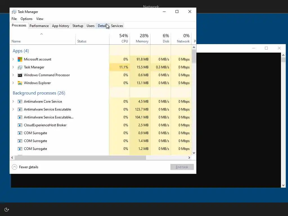
Task: Select the Microsoft account row
Action: click(x=101, y=59)
